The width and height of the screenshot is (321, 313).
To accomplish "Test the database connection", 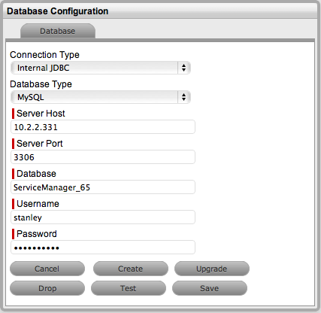I will tap(129, 288).
